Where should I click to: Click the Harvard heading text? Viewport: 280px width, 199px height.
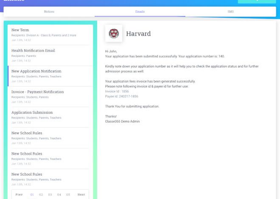coord(138,34)
